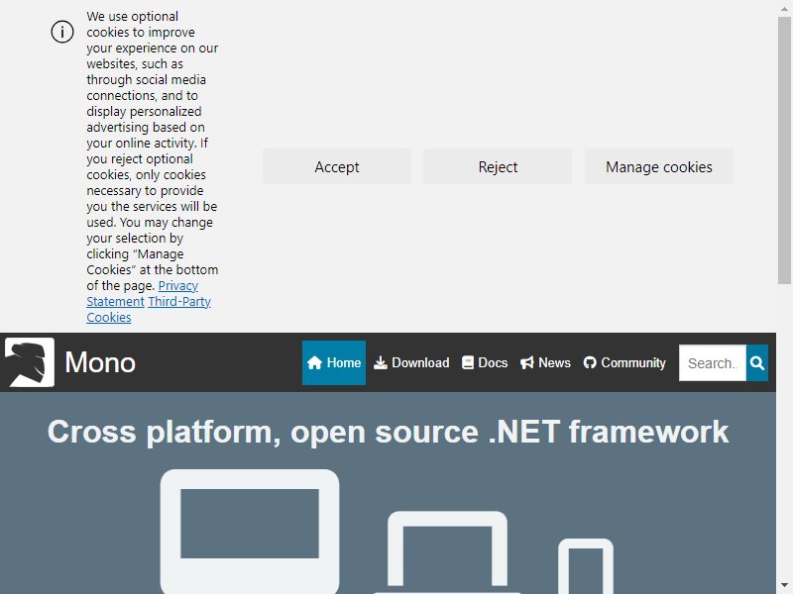Open the Community nav item
Image resolution: width=793 pixels, height=594 pixels.
coord(624,362)
